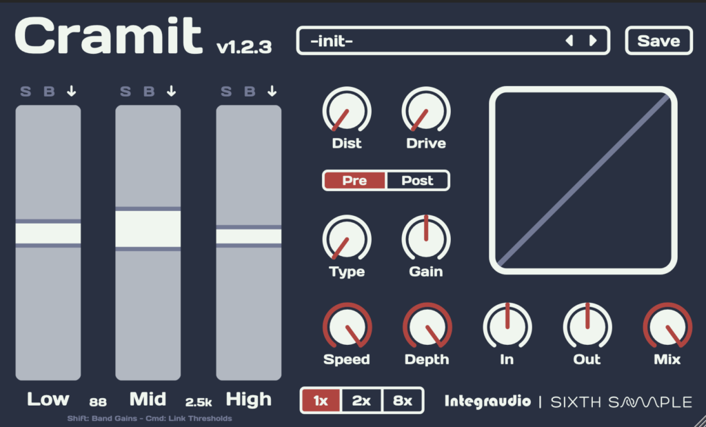Go to next preset with right arrow

point(592,41)
